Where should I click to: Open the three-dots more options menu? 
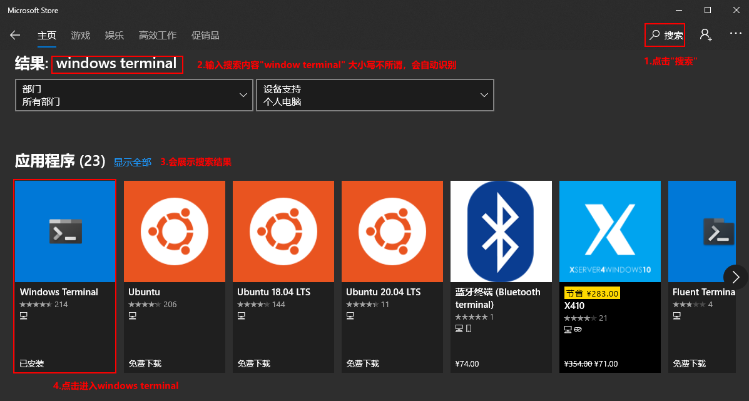(736, 33)
